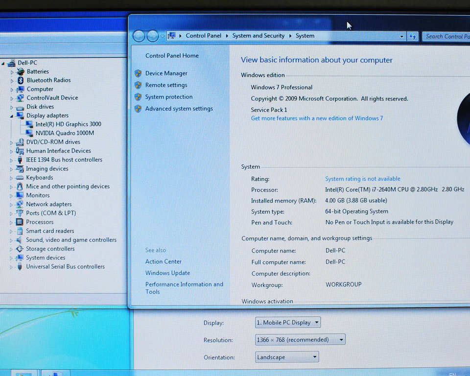
Task: Open the Display dropdown showing Mobile PC Display
Action: [x=288, y=322]
